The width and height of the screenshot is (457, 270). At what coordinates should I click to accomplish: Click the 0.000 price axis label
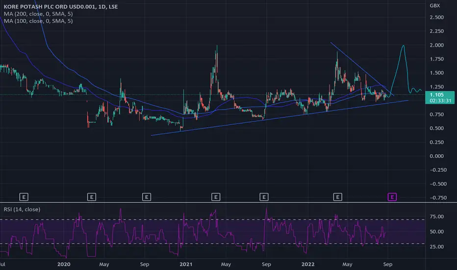[436, 156]
